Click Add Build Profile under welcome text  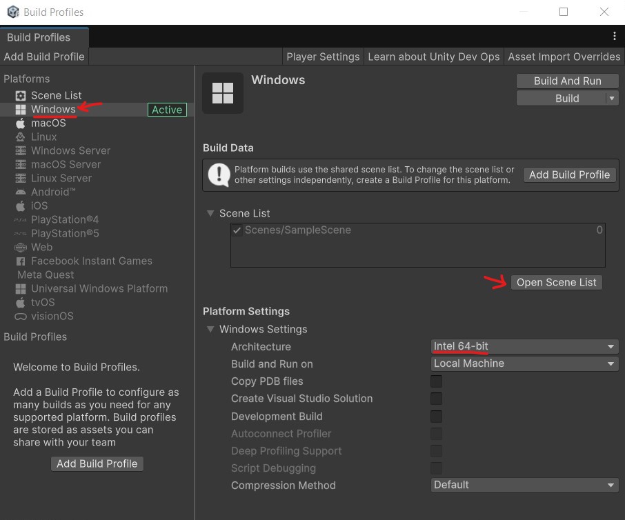coord(97,464)
